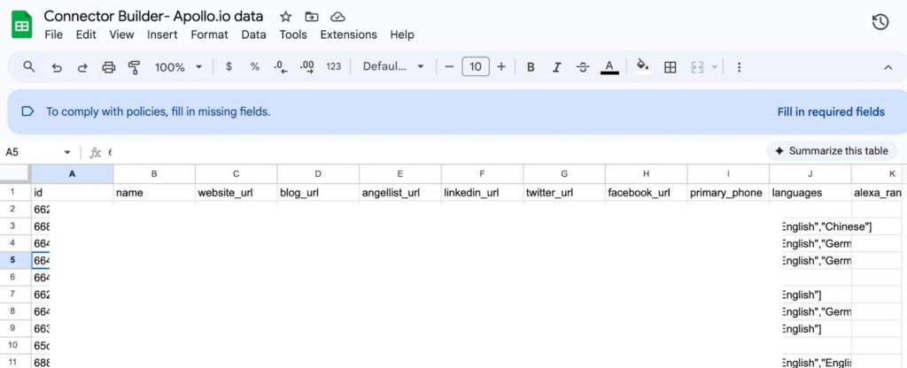Viewport: 907px width, 368px height.
Task: Open the borders grid tool
Action: pyautogui.click(x=671, y=67)
